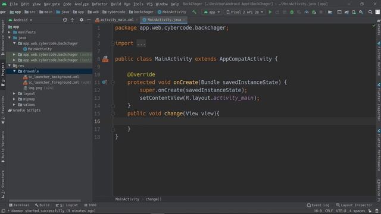Open the Gradle side panel
Screen dimensions: 381x214
click(x=379, y=28)
